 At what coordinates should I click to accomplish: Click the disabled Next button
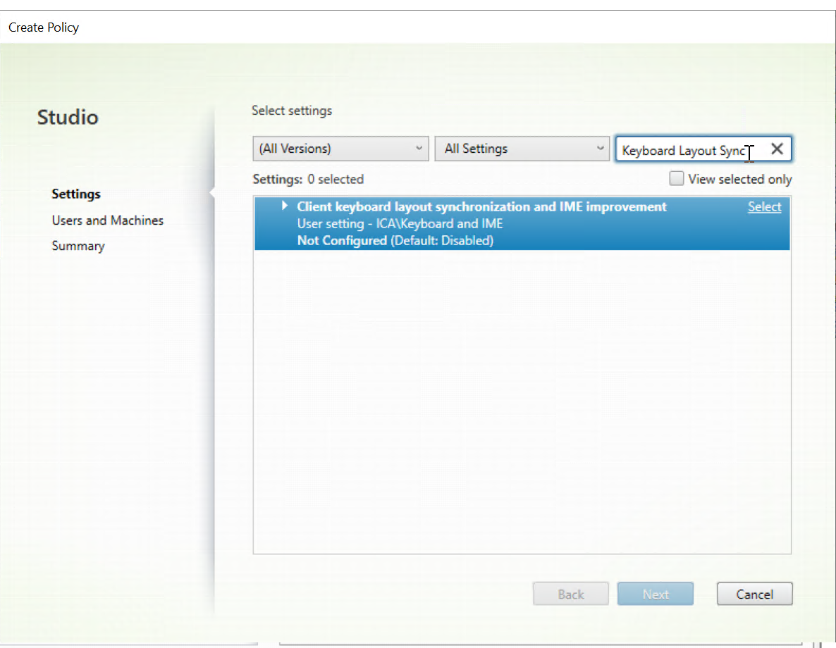coord(655,593)
